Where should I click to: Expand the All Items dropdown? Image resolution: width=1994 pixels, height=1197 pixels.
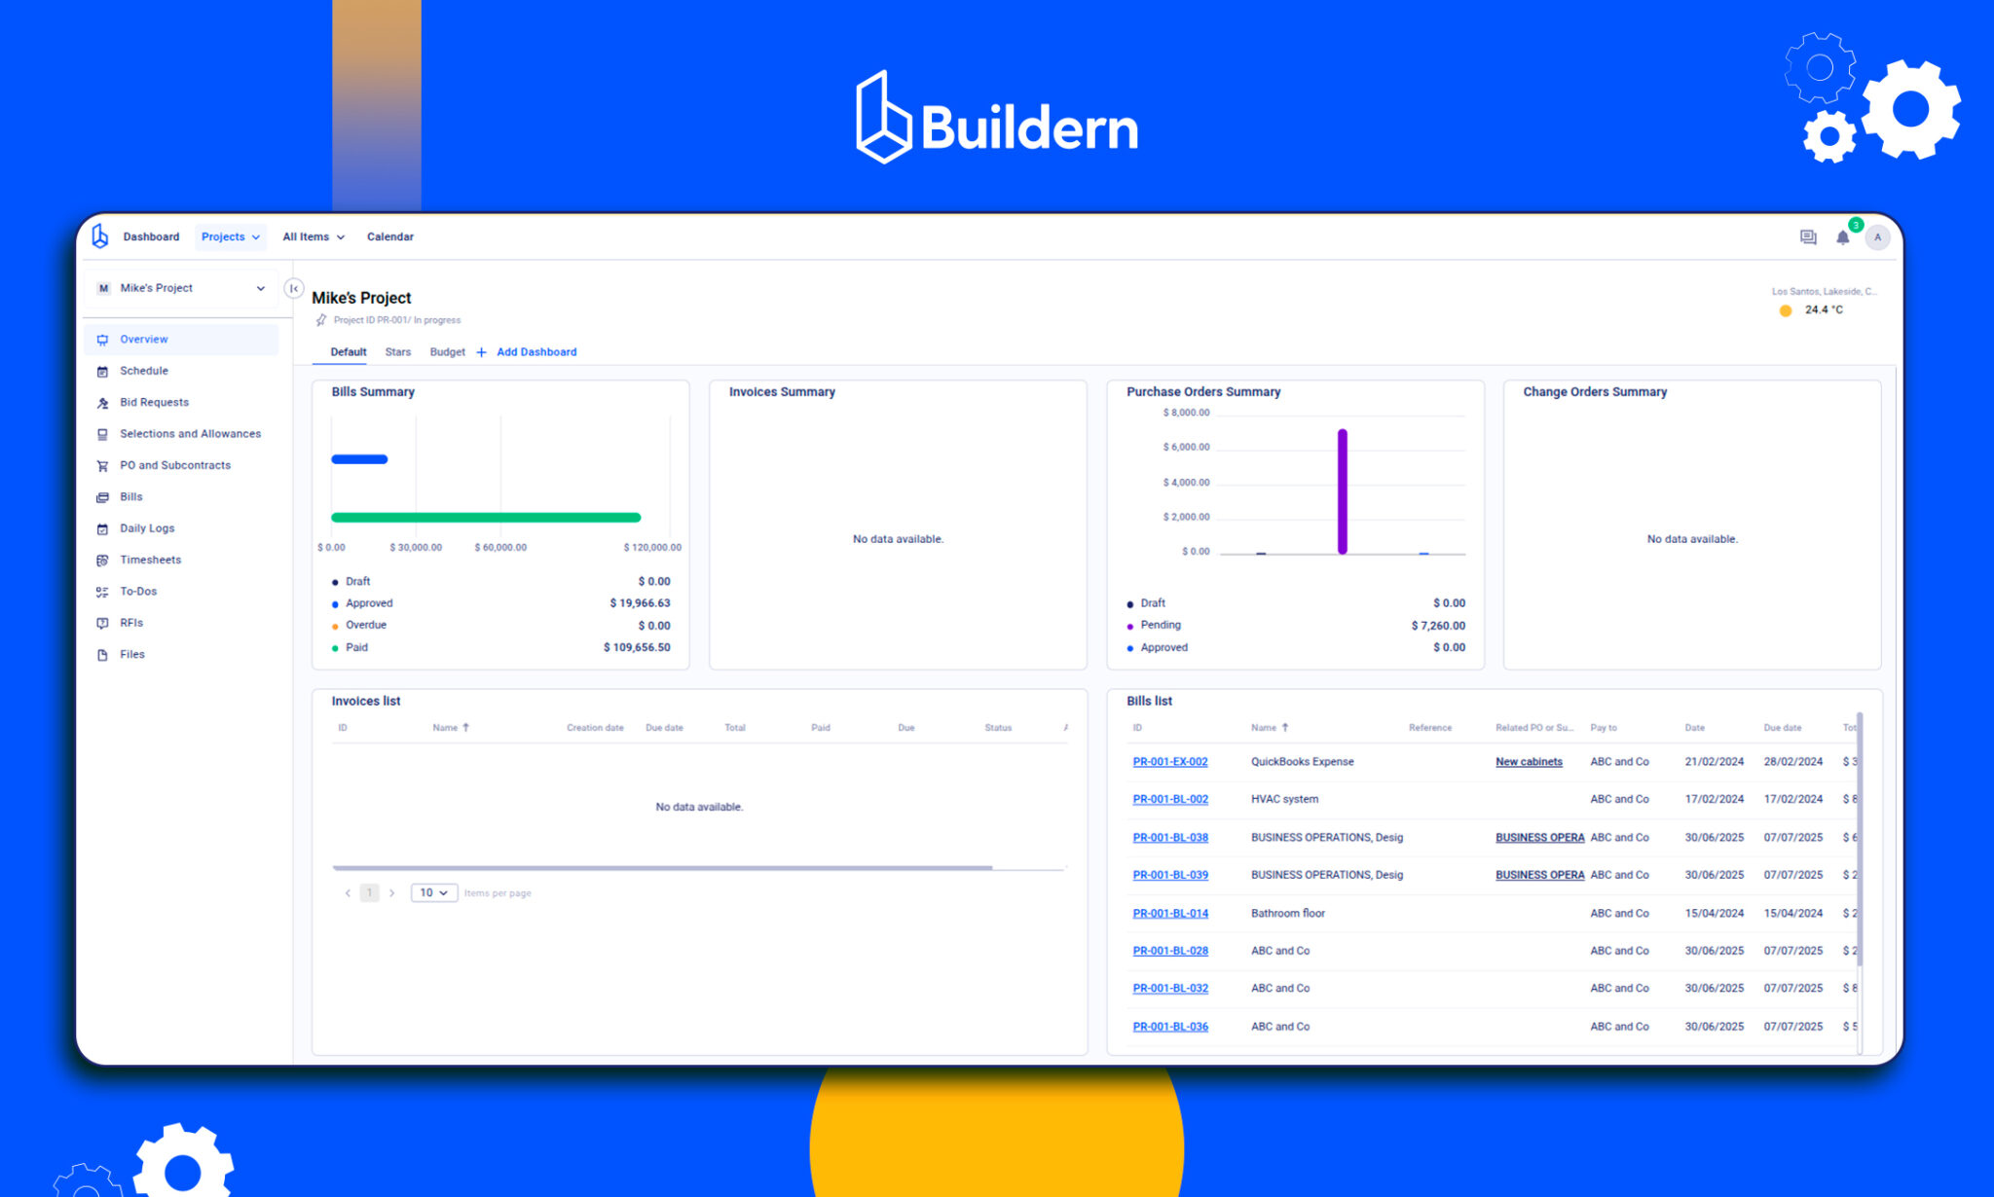tap(314, 236)
